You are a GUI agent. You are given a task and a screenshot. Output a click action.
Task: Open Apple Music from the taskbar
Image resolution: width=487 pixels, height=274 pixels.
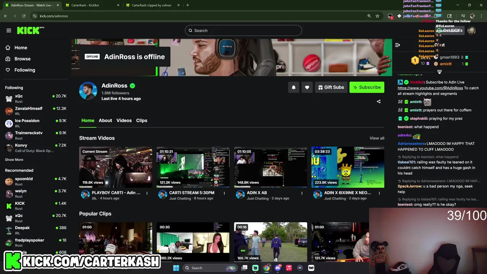[289, 268]
